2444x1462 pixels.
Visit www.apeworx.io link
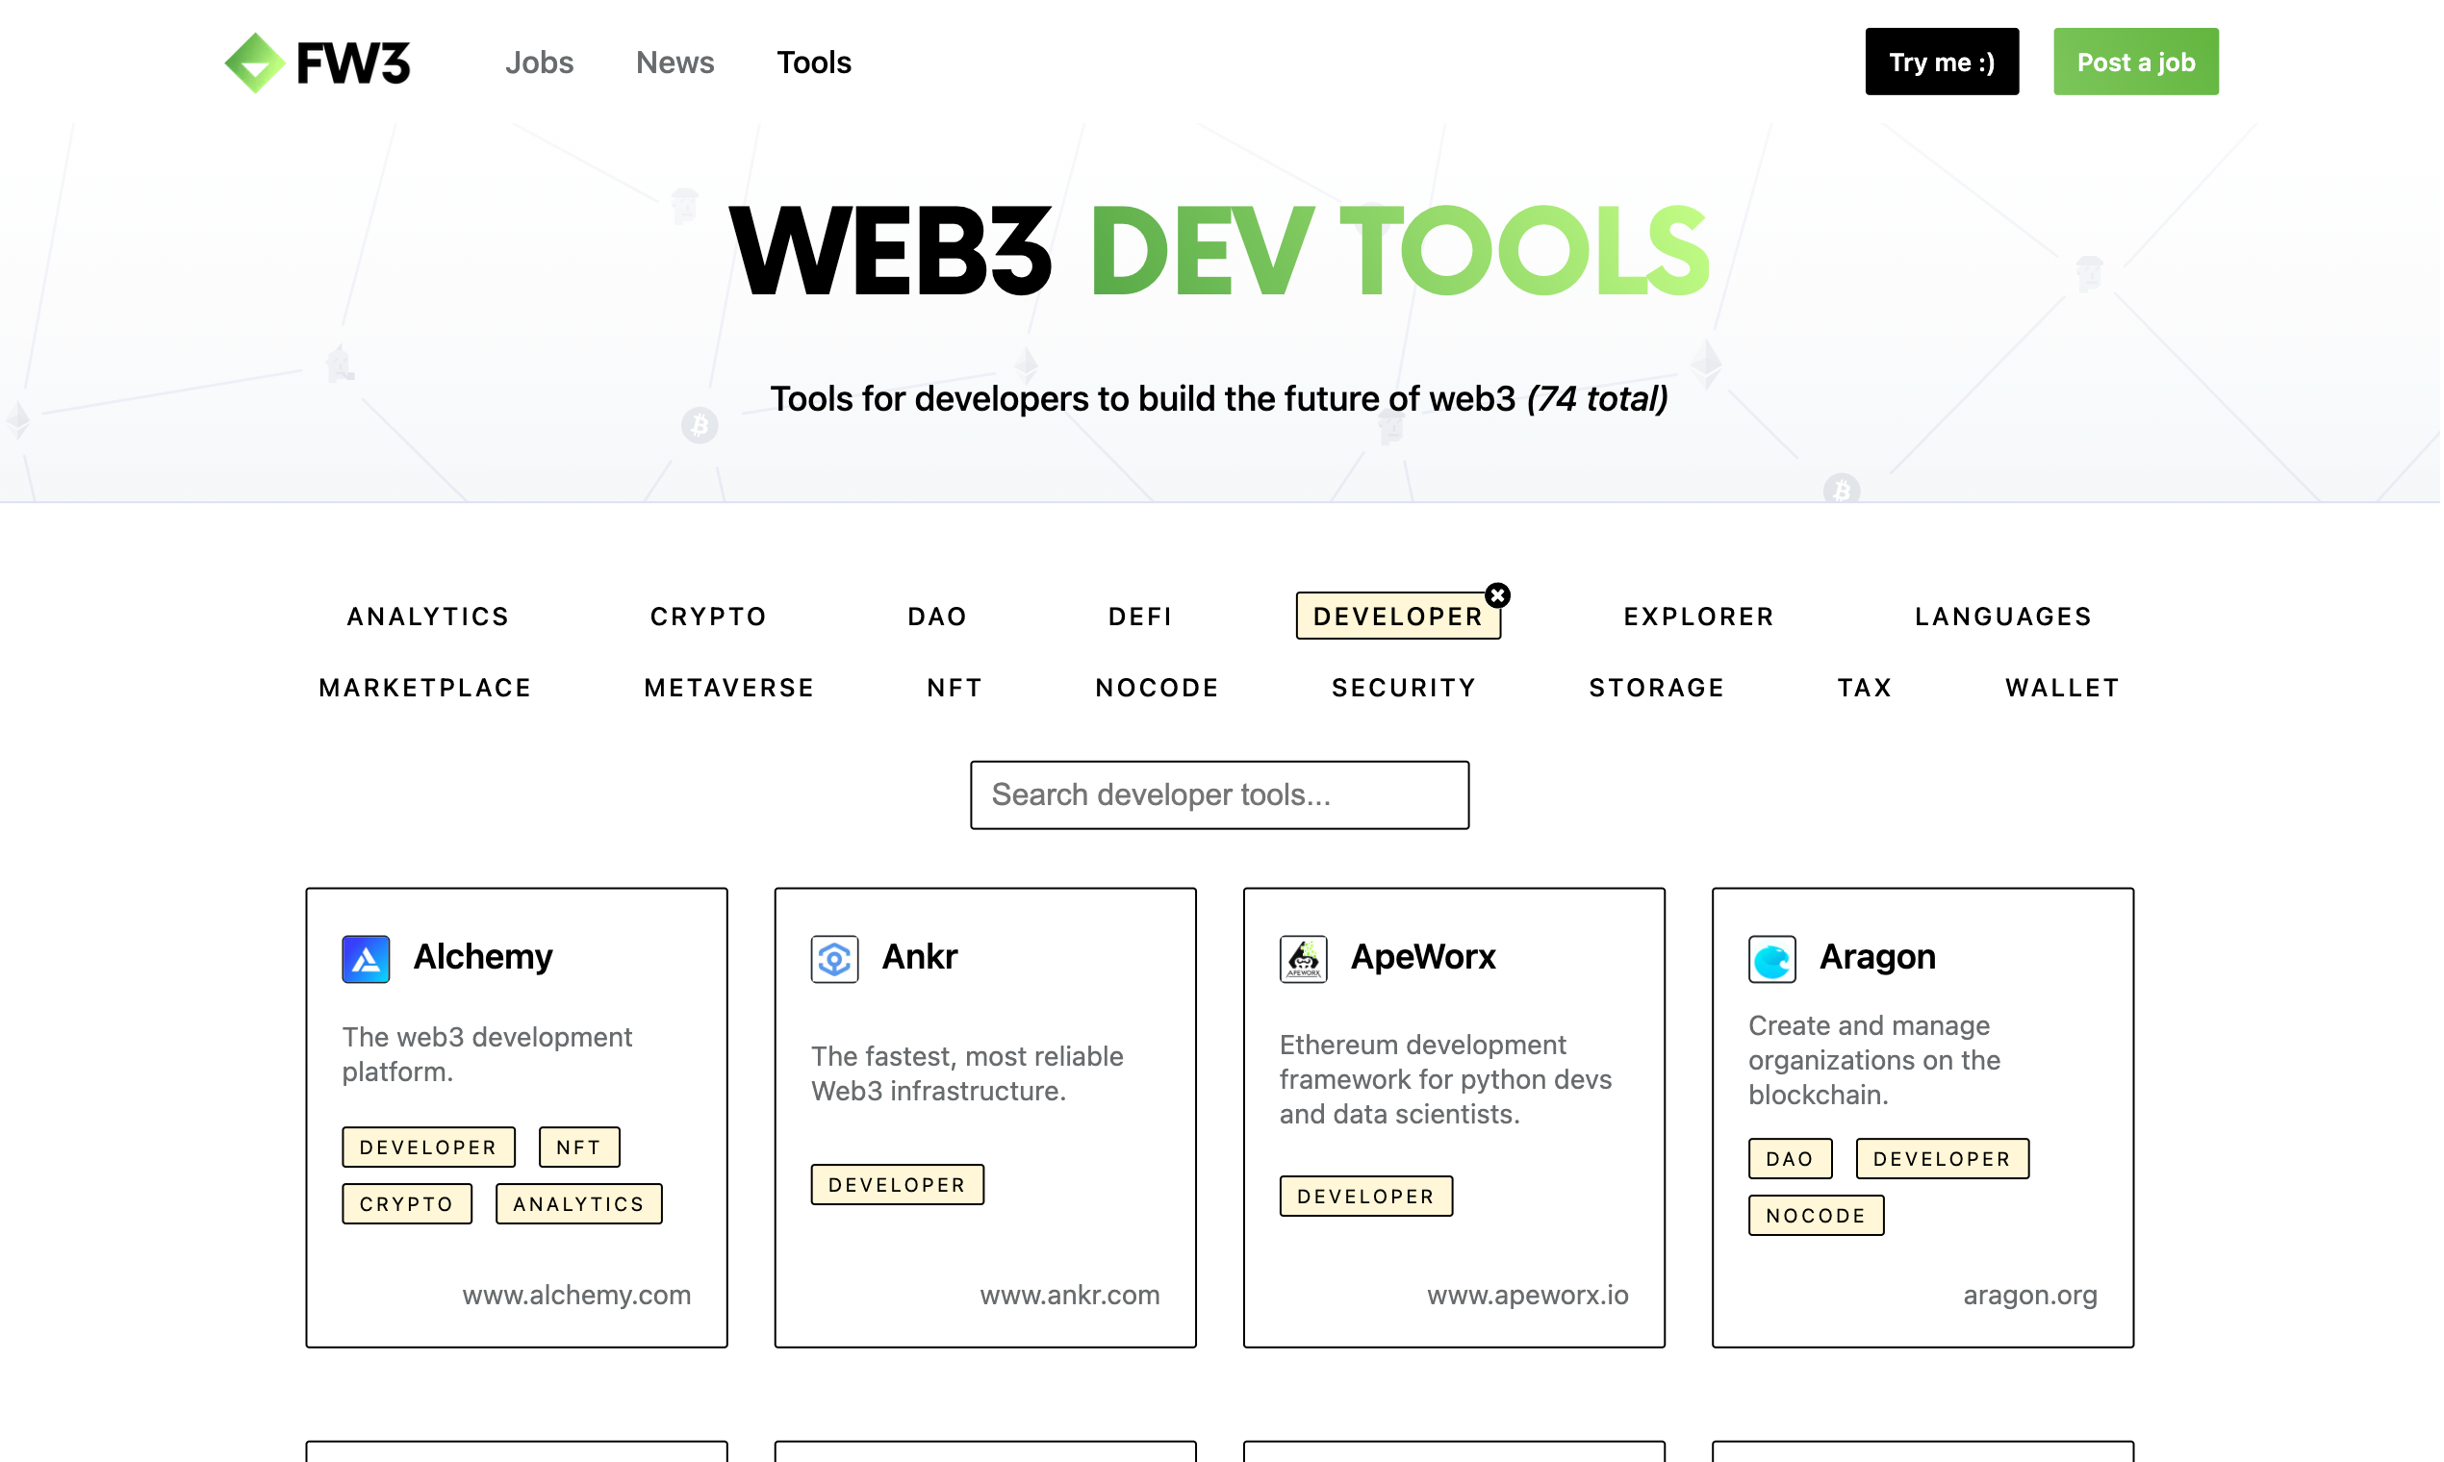(1528, 1295)
